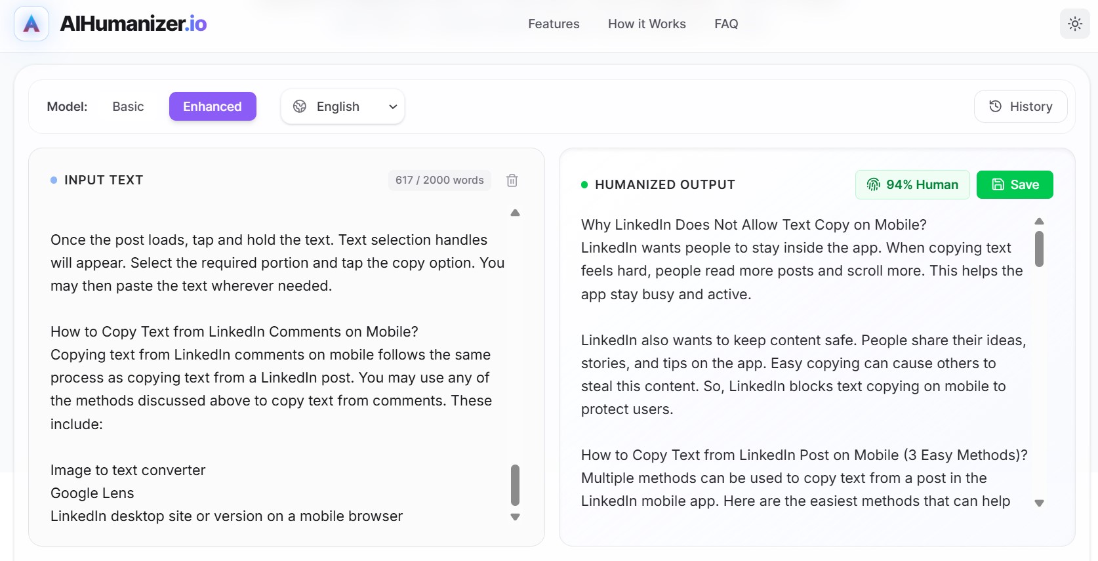Screen dimensions: 1098x561
Task: Click the input text scroll down arrow
Action: click(515, 517)
